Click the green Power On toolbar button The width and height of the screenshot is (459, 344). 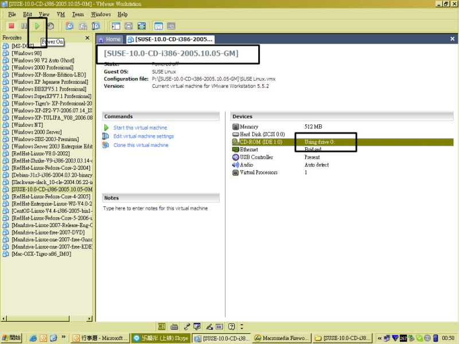point(37,26)
